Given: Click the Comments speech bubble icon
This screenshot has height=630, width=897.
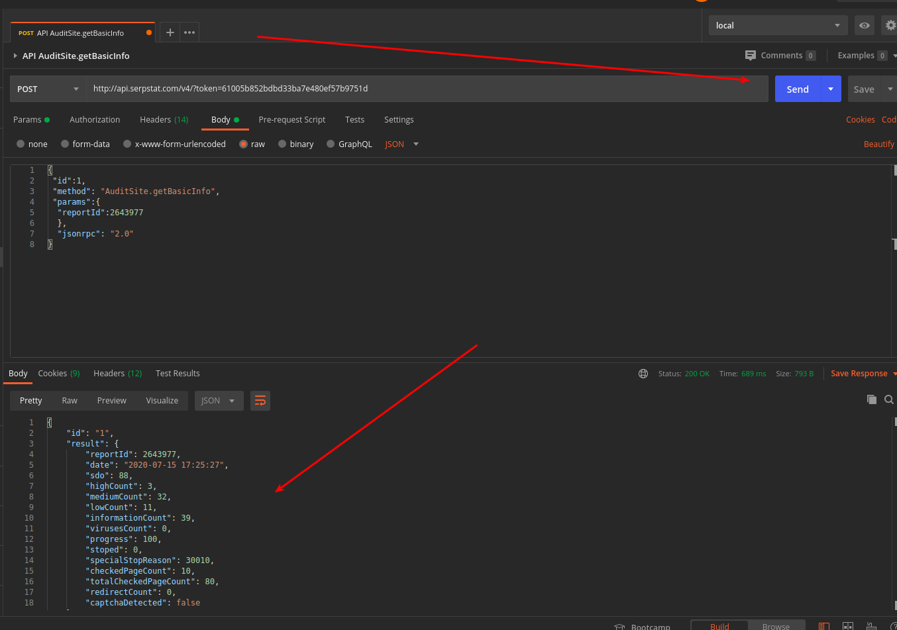Looking at the screenshot, I should [751, 56].
